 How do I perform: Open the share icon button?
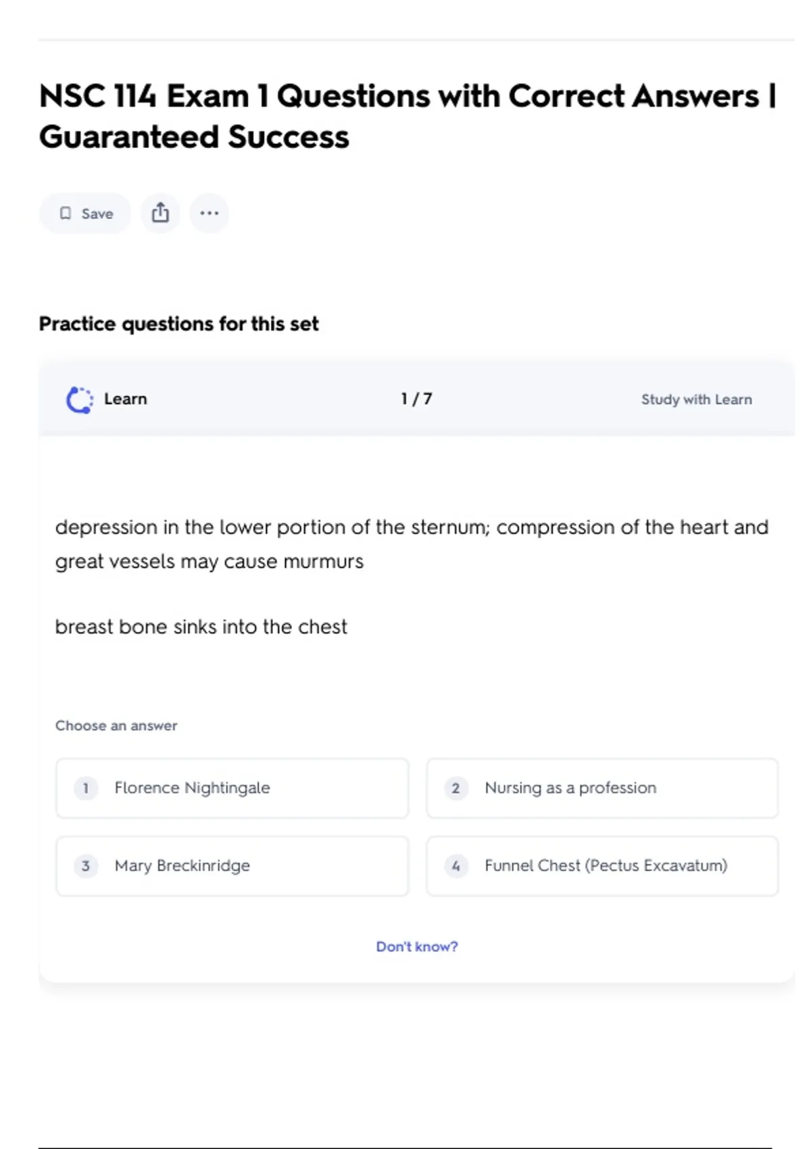tap(160, 214)
